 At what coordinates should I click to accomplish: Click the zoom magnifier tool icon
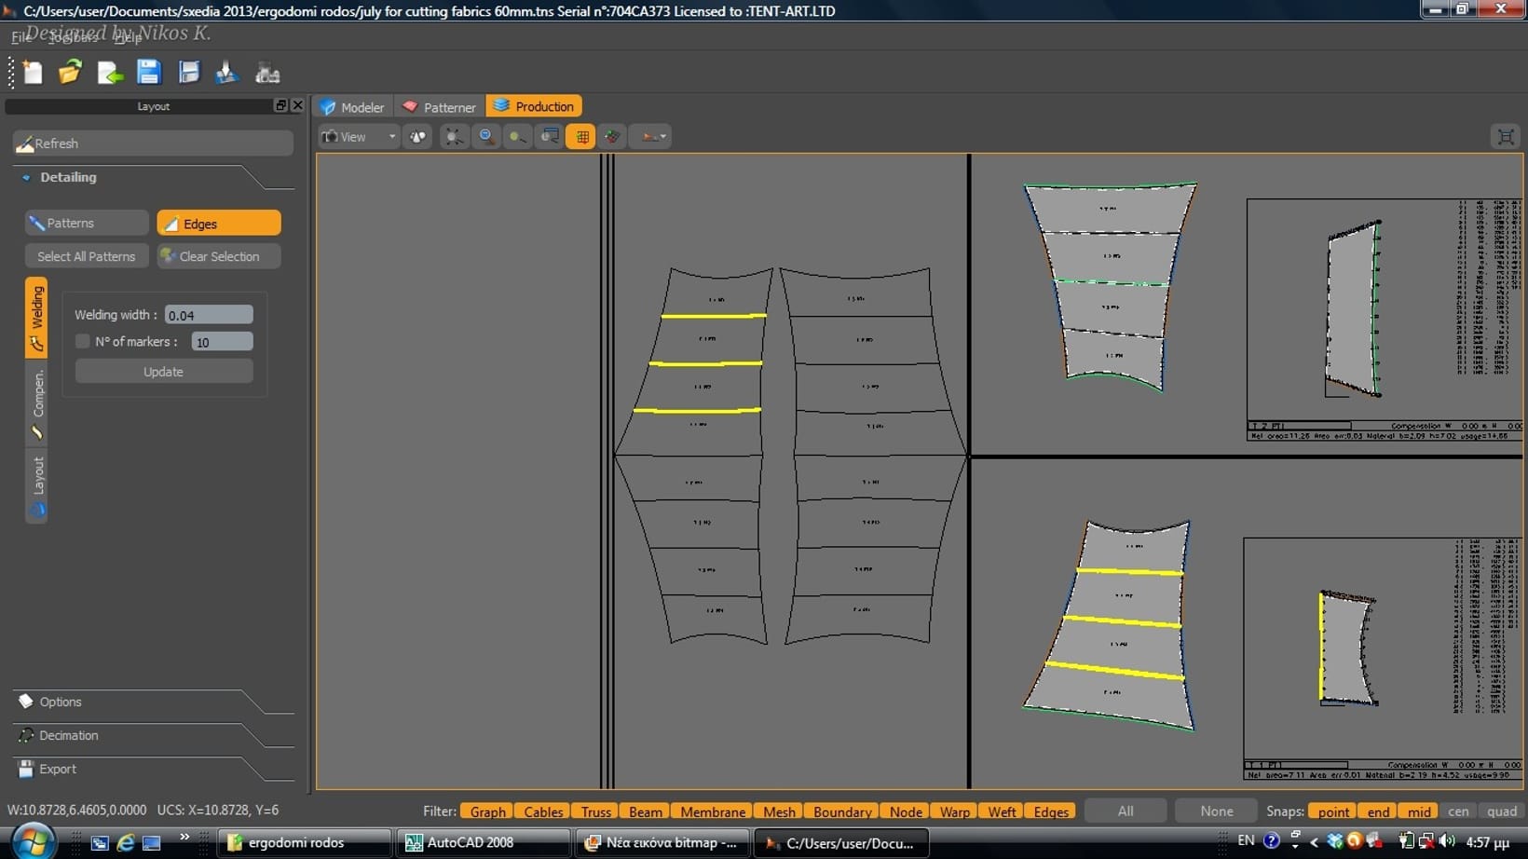click(485, 137)
